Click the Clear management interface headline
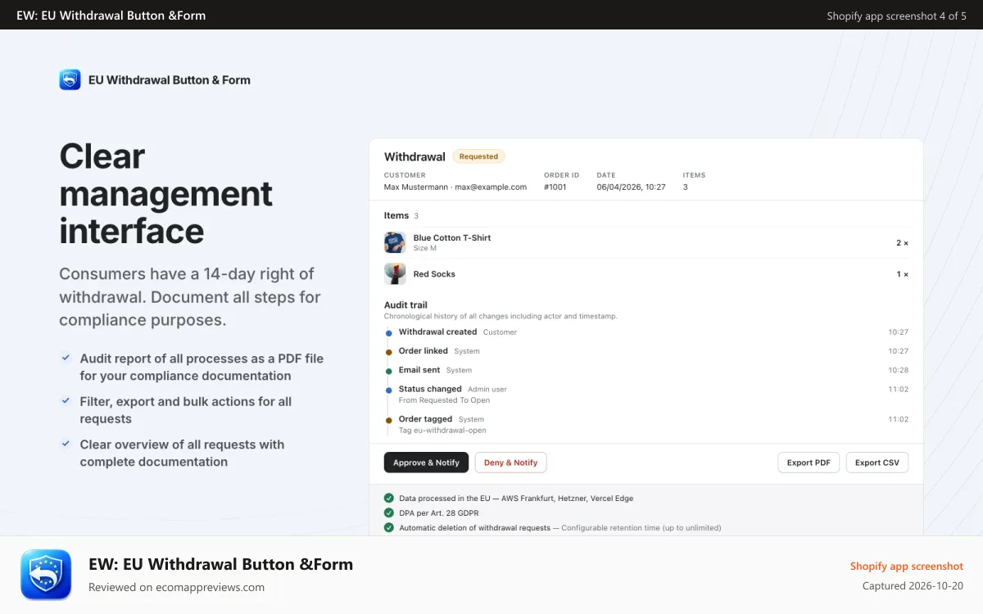The height and width of the screenshot is (614, 983). click(166, 194)
